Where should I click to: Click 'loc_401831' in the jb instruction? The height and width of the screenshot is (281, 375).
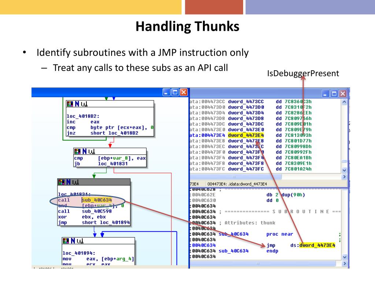point(113,164)
